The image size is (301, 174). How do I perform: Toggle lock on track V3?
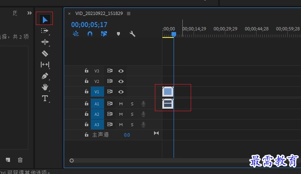click(86, 71)
